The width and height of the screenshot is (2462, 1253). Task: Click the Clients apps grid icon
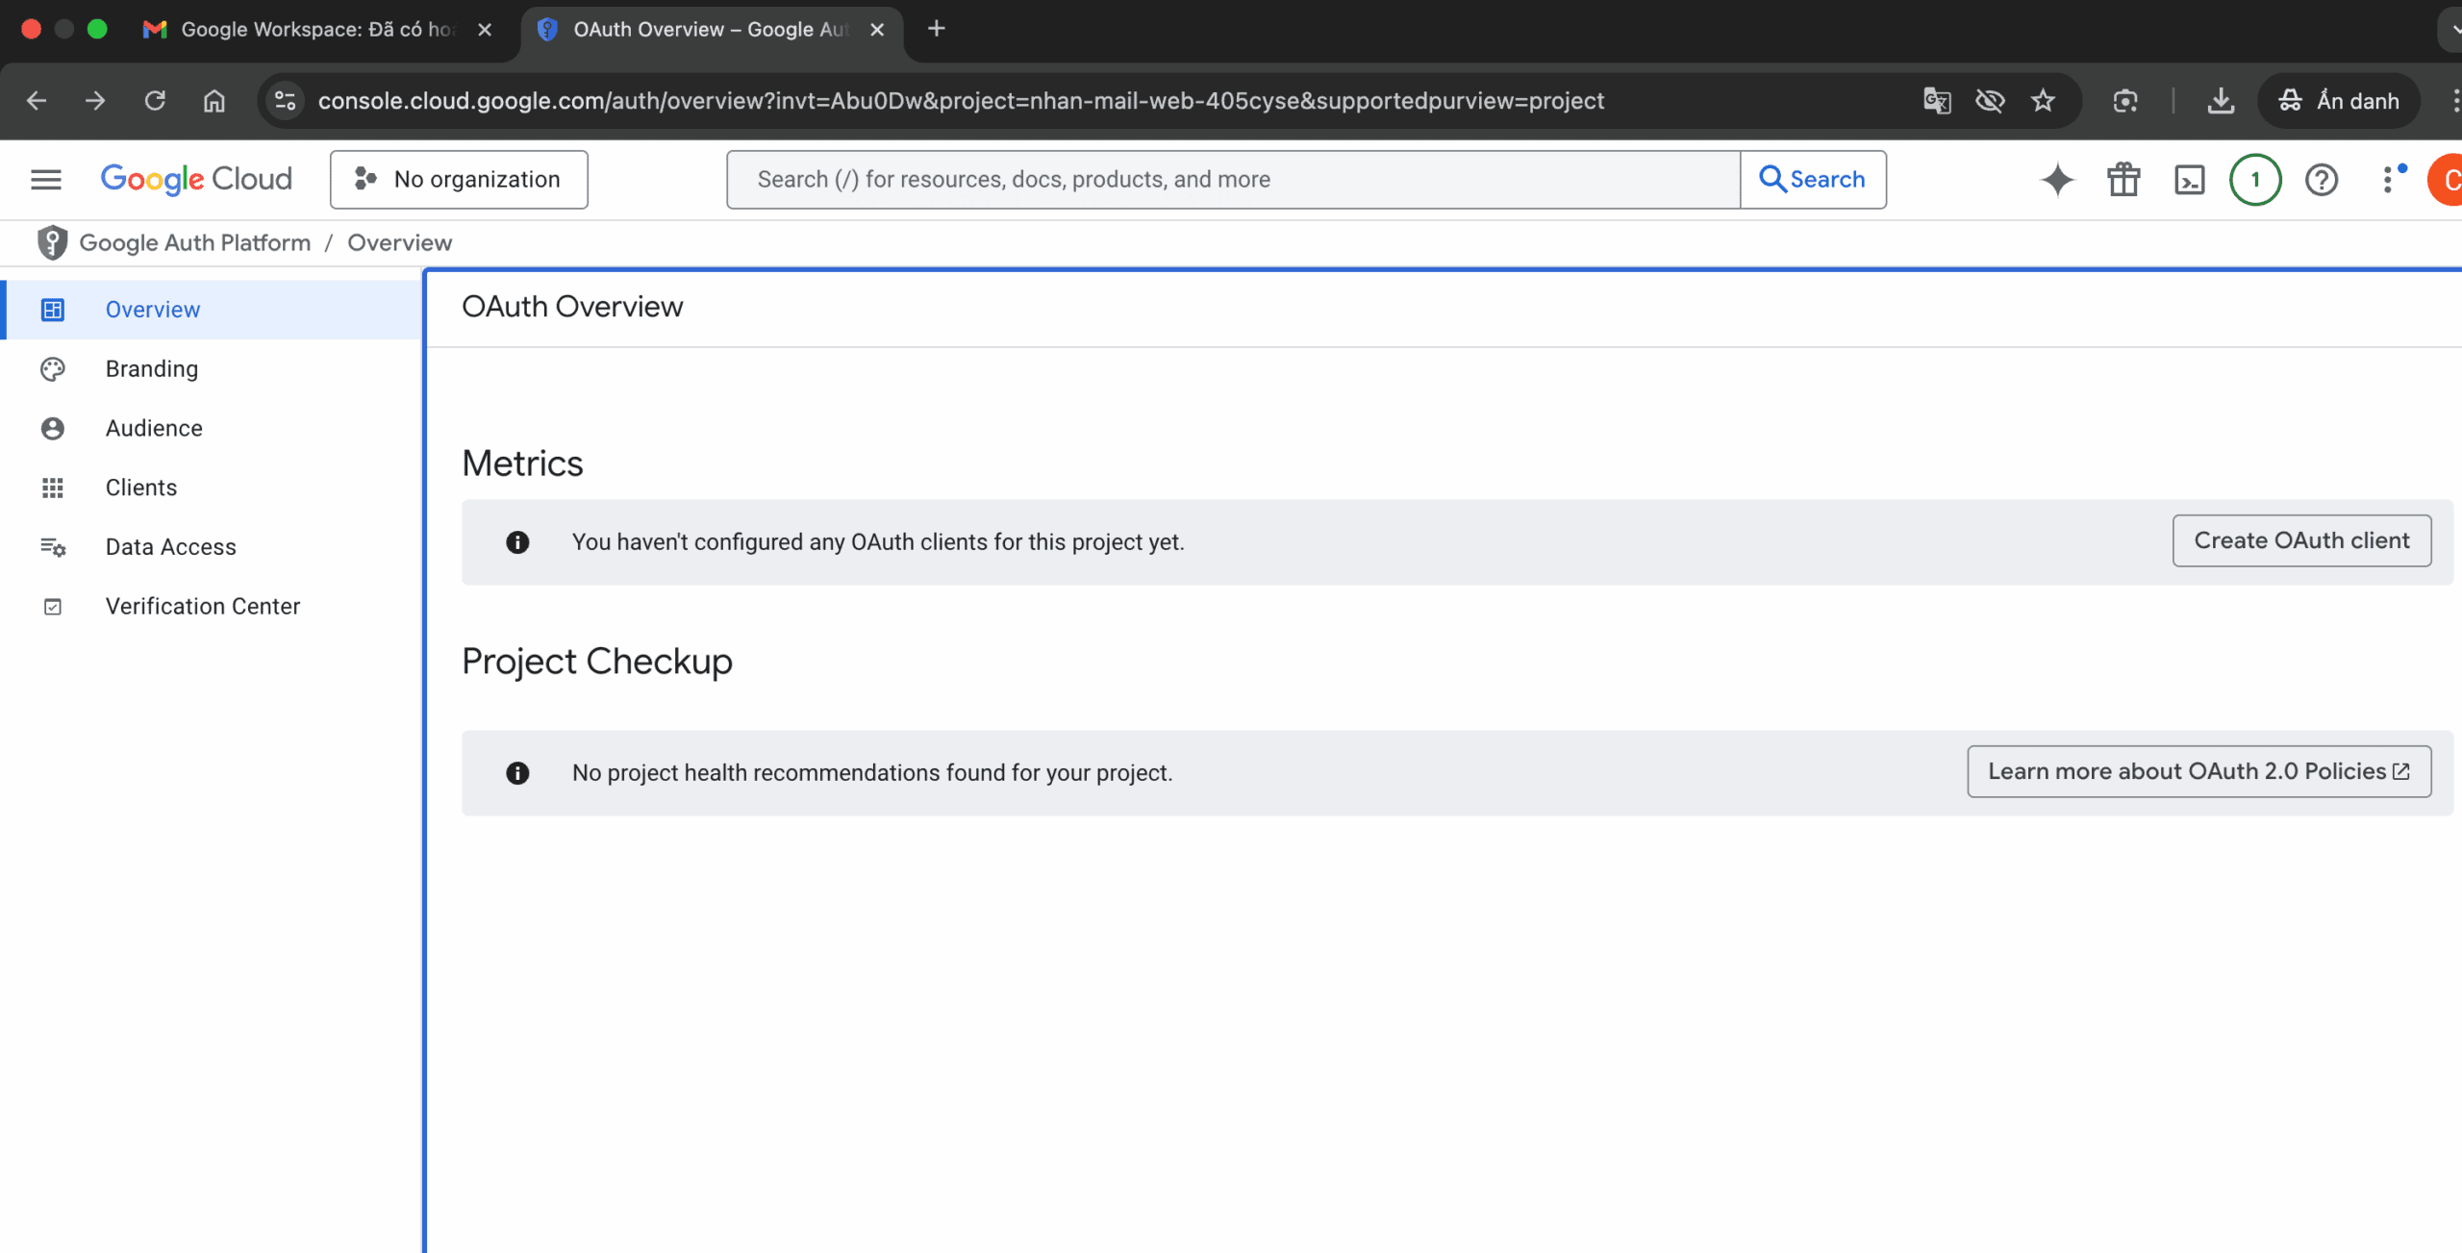53,489
